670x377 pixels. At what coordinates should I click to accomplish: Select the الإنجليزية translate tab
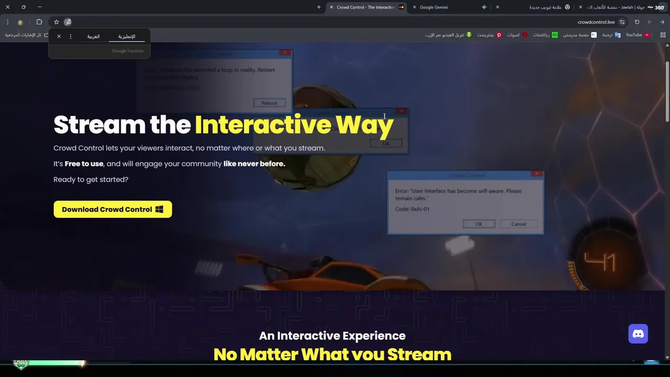tap(127, 37)
